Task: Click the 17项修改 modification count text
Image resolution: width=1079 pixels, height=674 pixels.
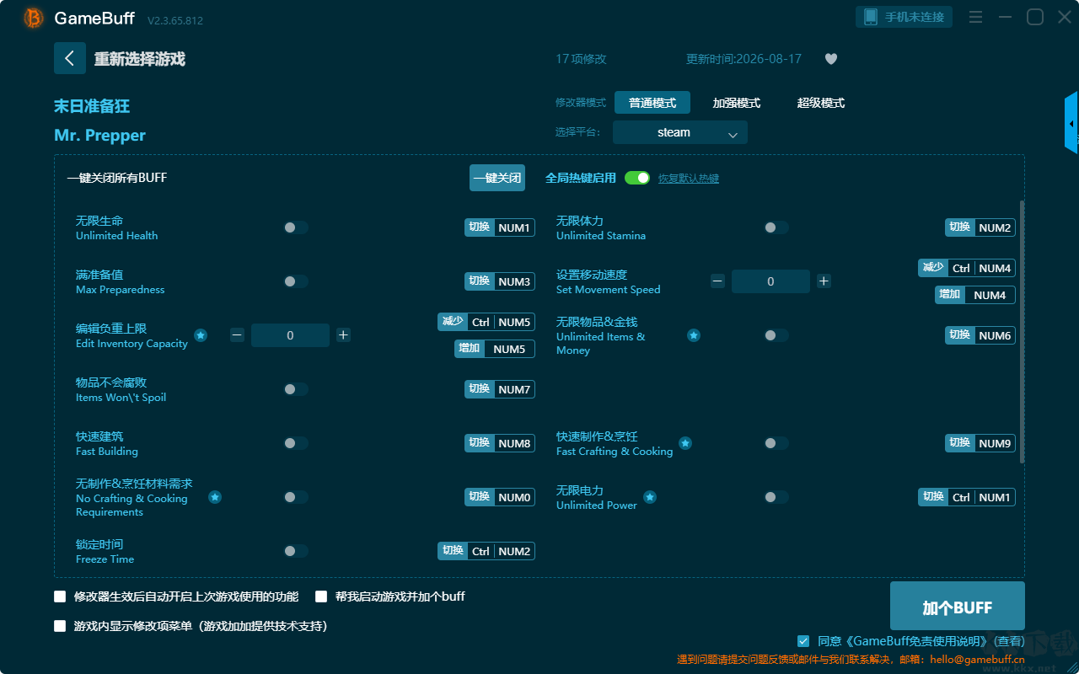Action: [581, 59]
